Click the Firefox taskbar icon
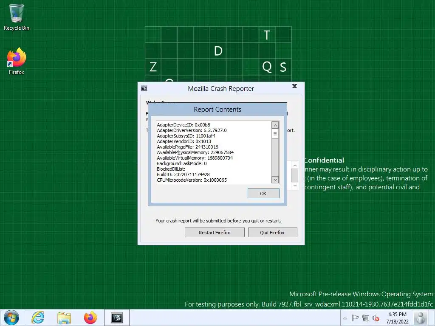Viewport: 435px width, 326px height. pyautogui.click(x=90, y=318)
